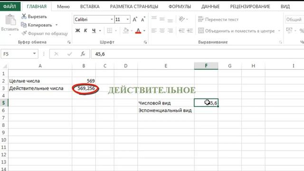Toggle underline Ч formatting
Image resolution: width=304 pixels, height=171 pixels.
[94, 30]
